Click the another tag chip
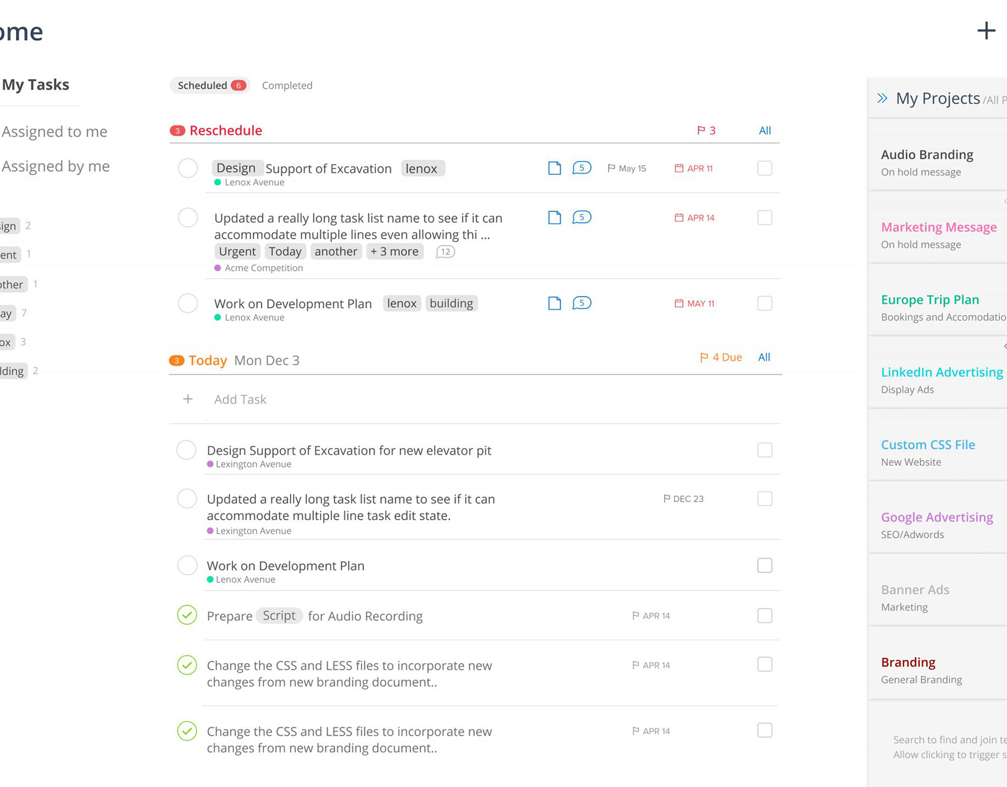The width and height of the screenshot is (1007, 787). click(336, 251)
